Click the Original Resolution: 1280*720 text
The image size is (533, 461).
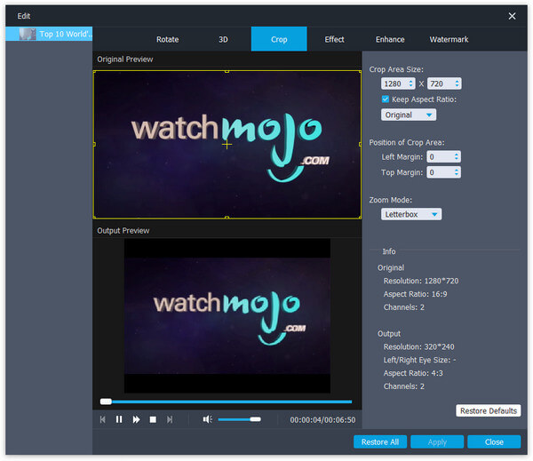[x=421, y=281]
